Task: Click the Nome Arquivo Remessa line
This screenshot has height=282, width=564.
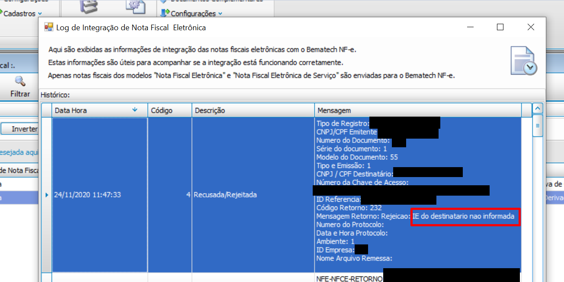Action: click(354, 258)
